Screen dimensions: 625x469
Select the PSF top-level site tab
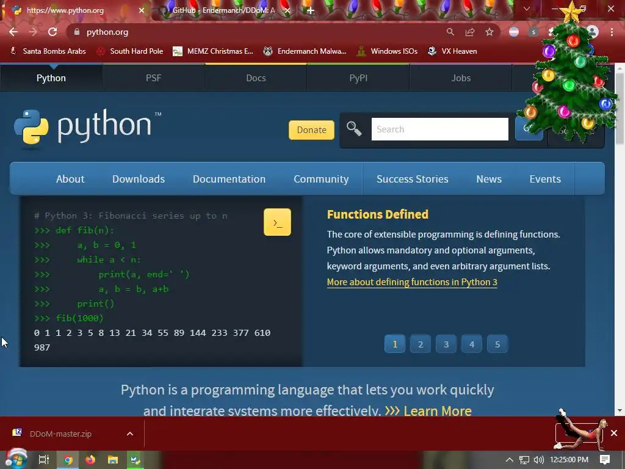click(153, 78)
